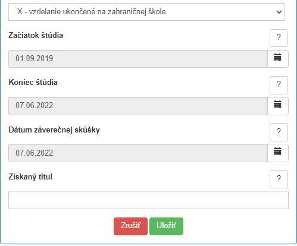
Task: Open calendar for Dátum záverečnej skúšky
Action: (278, 153)
